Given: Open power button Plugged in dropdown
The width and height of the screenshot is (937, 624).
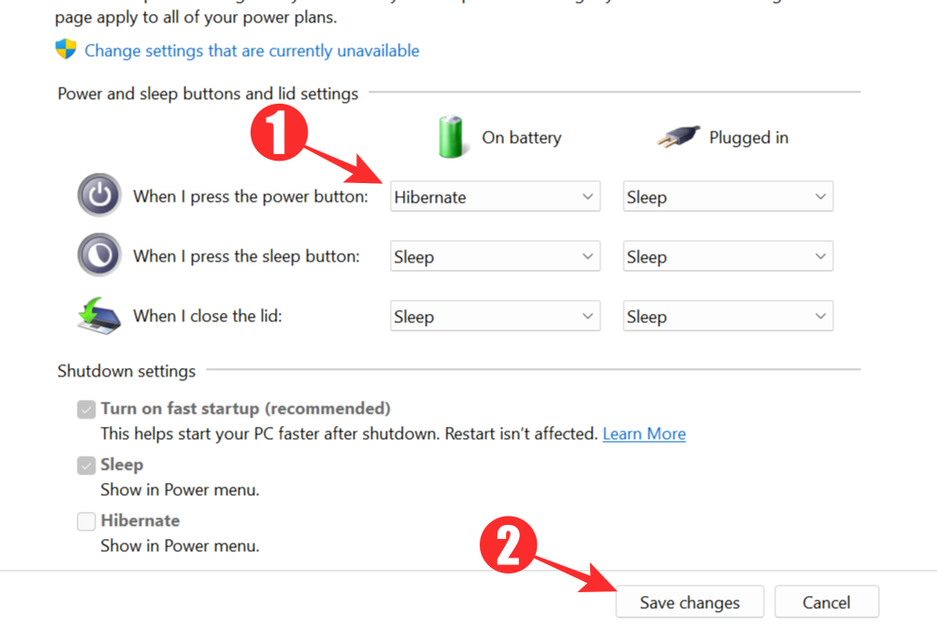Looking at the screenshot, I should (728, 197).
